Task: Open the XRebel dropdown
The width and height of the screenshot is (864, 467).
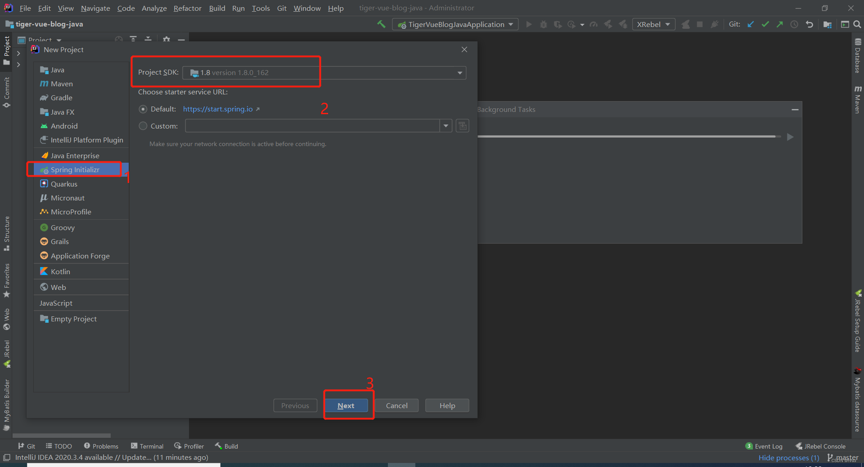Action: (653, 24)
